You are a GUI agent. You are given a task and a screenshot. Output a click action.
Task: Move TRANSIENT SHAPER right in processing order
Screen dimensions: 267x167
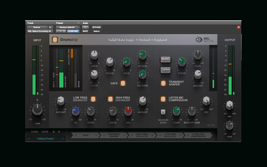point(124,135)
